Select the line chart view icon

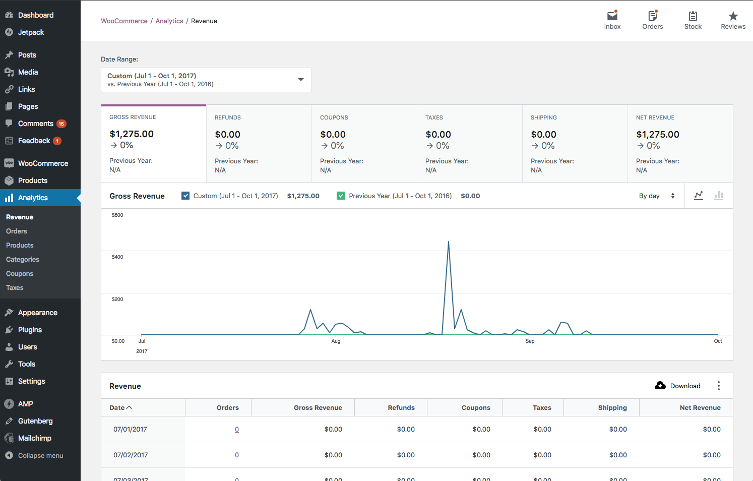pyautogui.click(x=699, y=196)
